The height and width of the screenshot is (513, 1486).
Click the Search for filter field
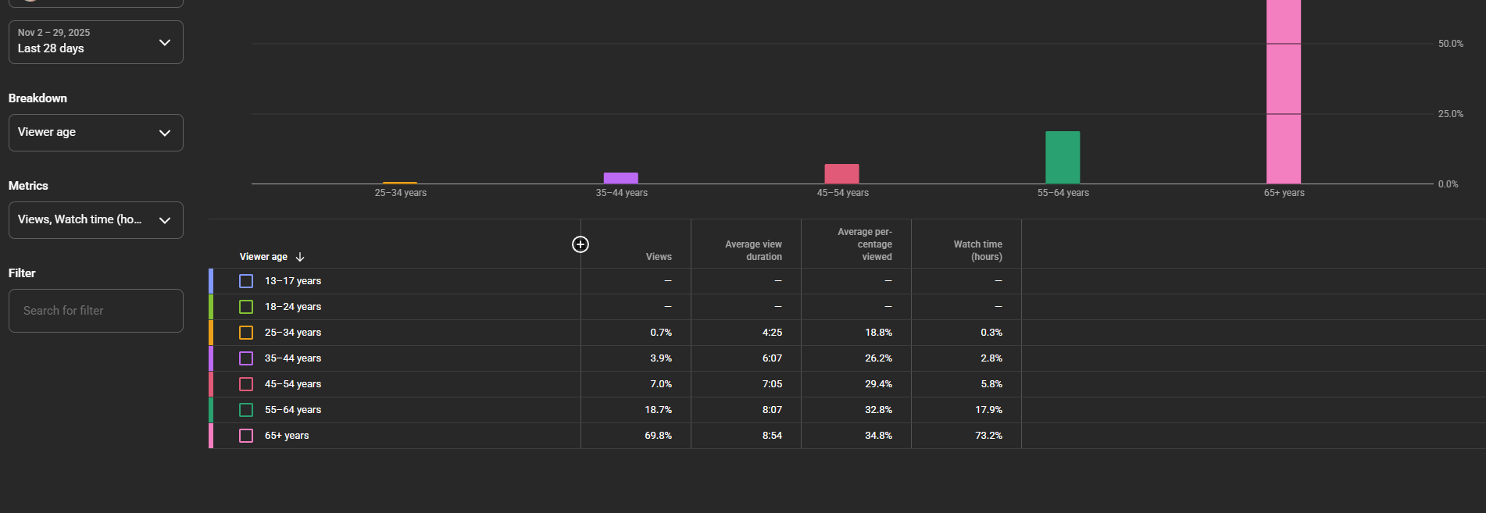(95, 311)
